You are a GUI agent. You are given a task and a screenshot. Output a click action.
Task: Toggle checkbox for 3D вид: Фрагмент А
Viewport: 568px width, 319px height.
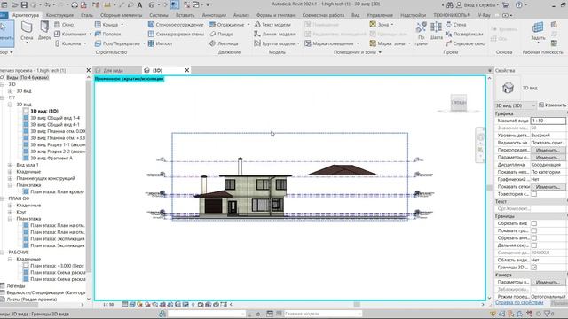[x=26, y=158]
